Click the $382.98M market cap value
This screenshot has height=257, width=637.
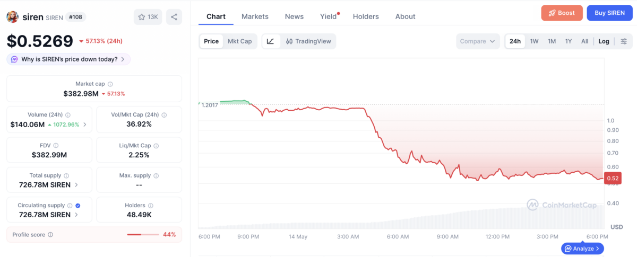[x=81, y=94]
